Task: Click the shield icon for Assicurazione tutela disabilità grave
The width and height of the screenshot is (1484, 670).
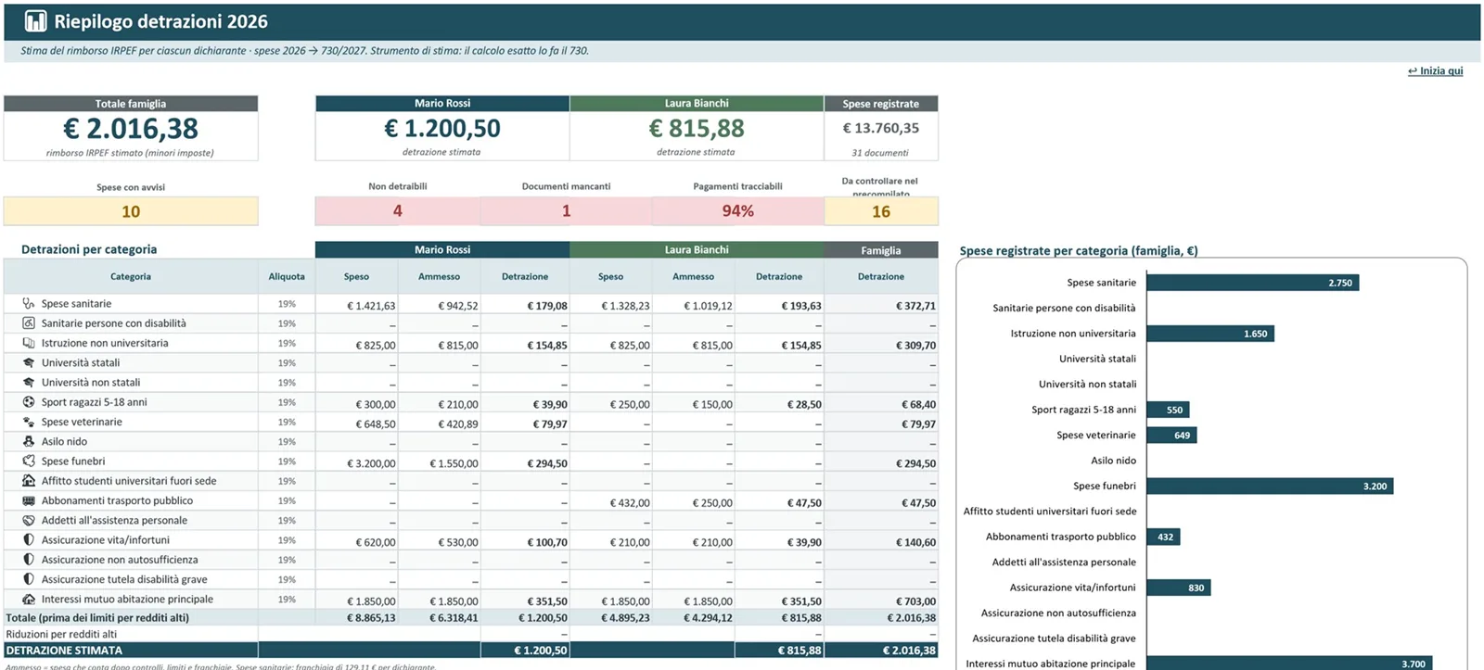Action: click(29, 579)
